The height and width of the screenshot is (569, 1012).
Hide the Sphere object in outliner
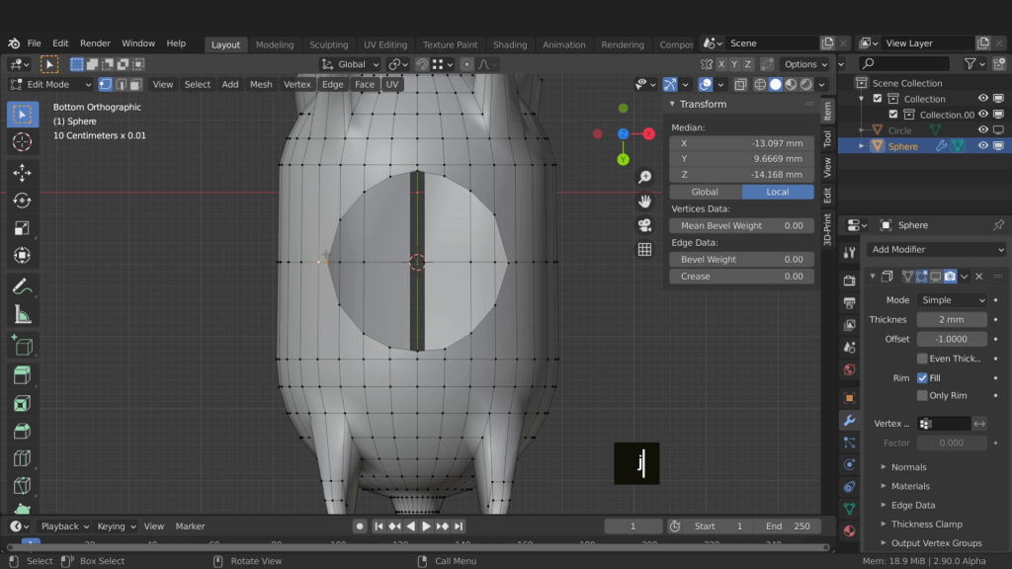click(x=983, y=146)
